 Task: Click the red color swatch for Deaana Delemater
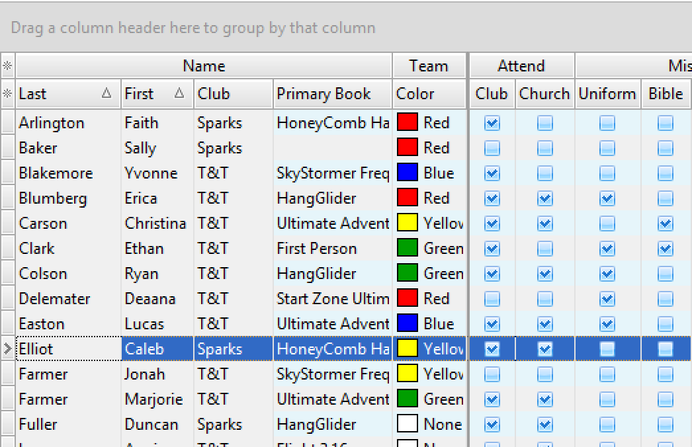(408, 299)
